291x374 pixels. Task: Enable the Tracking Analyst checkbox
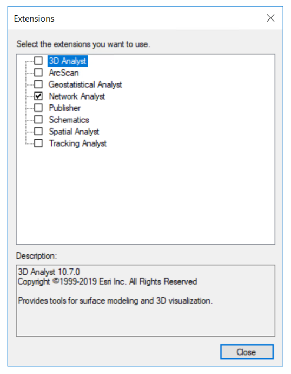click(38, 143)
